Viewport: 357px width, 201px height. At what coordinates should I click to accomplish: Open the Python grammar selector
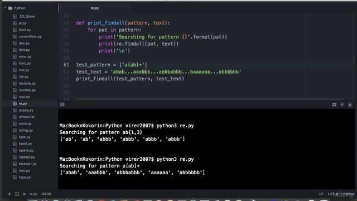pos(349,194)
